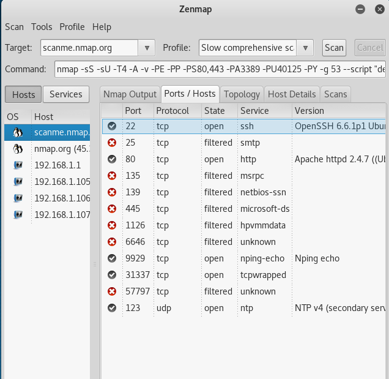Click the filtered red X icon for port 135
This screenshot has height=379, width=389.
[x=112, y=176]
